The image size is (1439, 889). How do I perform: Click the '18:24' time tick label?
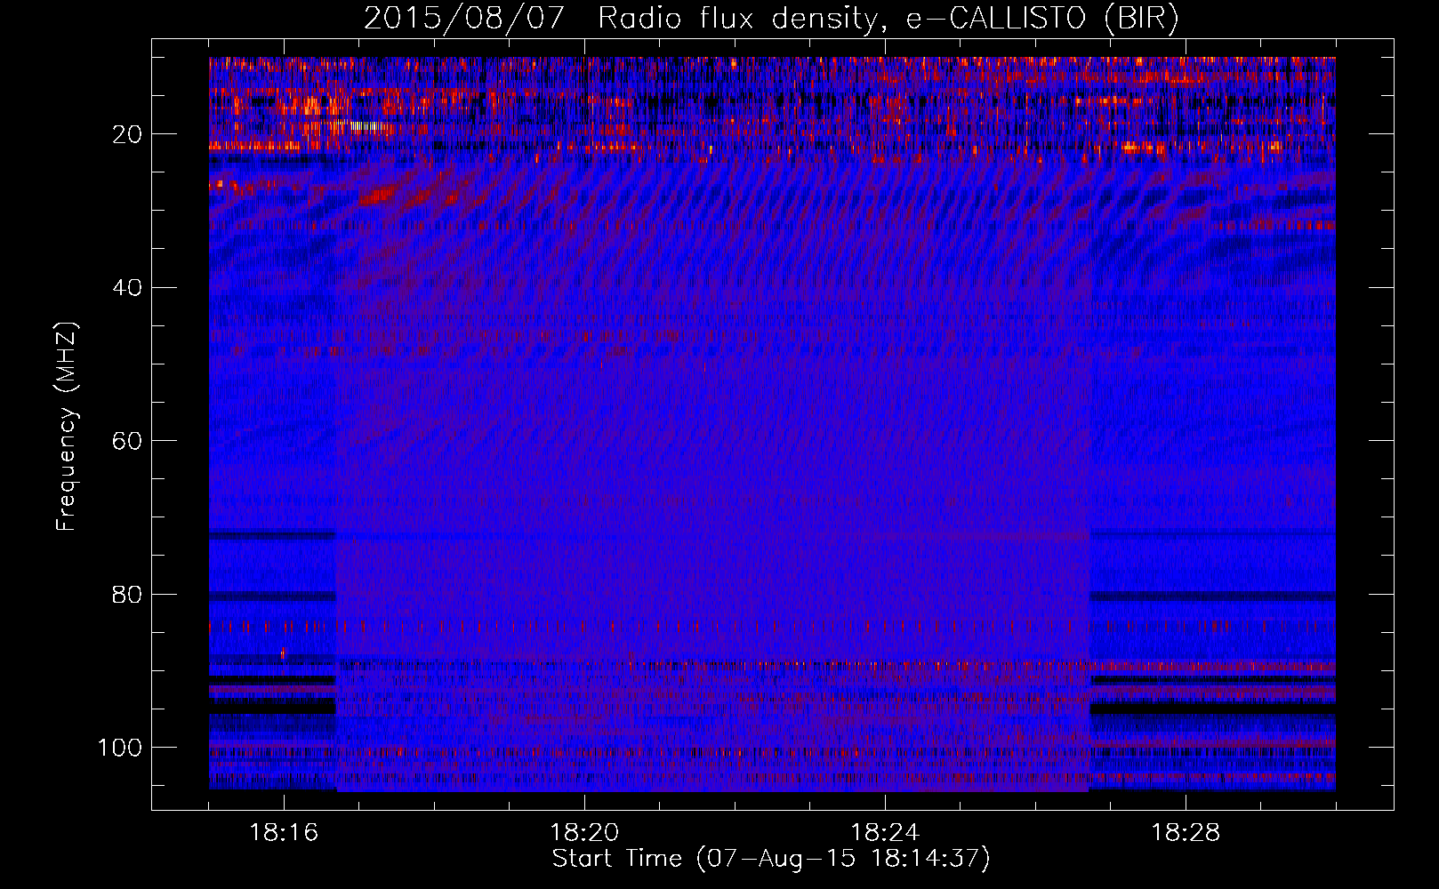[885, 833]
